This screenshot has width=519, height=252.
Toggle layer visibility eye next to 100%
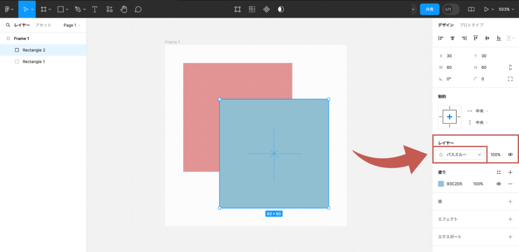[510, 155]
